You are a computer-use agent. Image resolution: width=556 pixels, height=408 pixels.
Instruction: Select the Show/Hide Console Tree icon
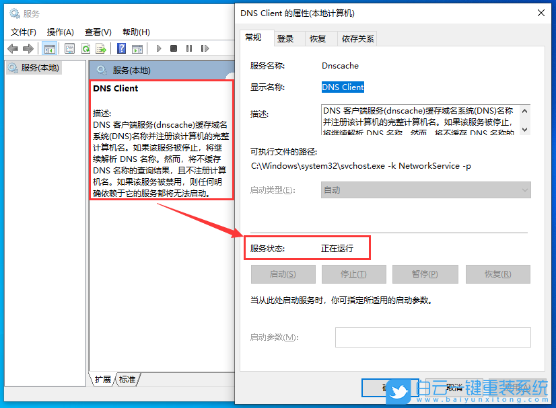[48, 48]
